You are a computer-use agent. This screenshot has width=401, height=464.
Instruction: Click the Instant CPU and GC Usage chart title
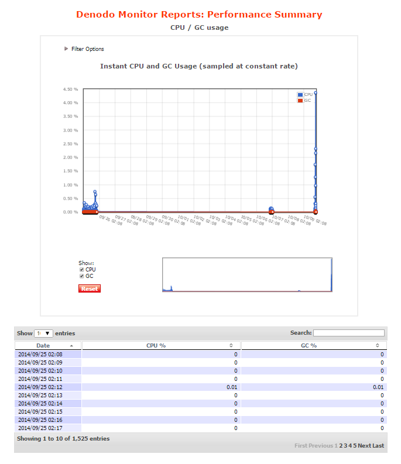coord(198,66)
